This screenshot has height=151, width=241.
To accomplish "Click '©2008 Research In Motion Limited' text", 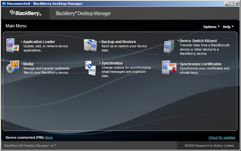I will [x=209, y=146].
